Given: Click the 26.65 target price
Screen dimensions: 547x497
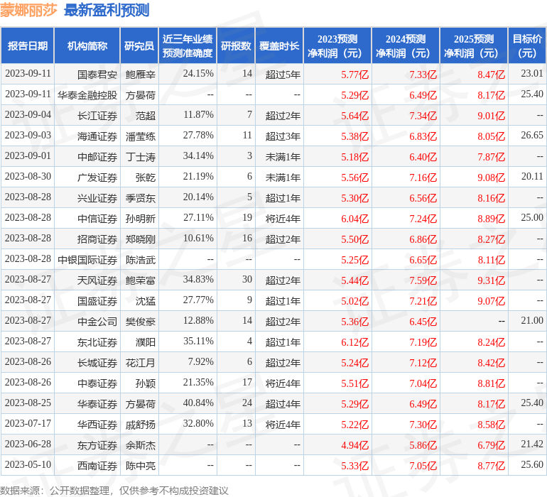Looking at the screenshot, I should (x=532, y=135).
